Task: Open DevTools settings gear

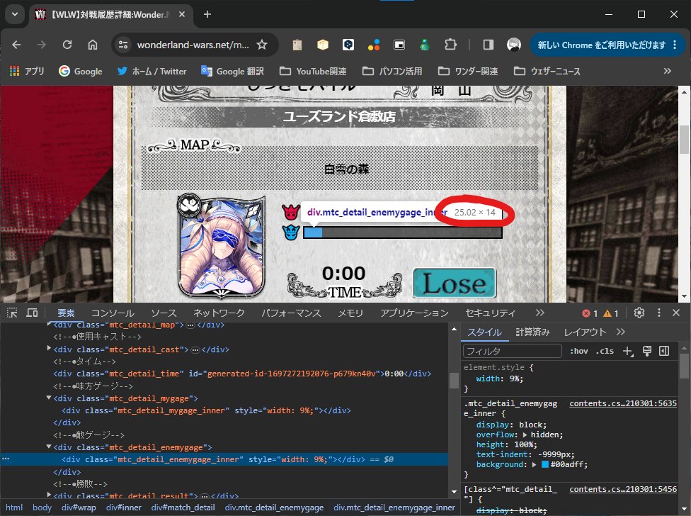Action: (x=639, y=313)
